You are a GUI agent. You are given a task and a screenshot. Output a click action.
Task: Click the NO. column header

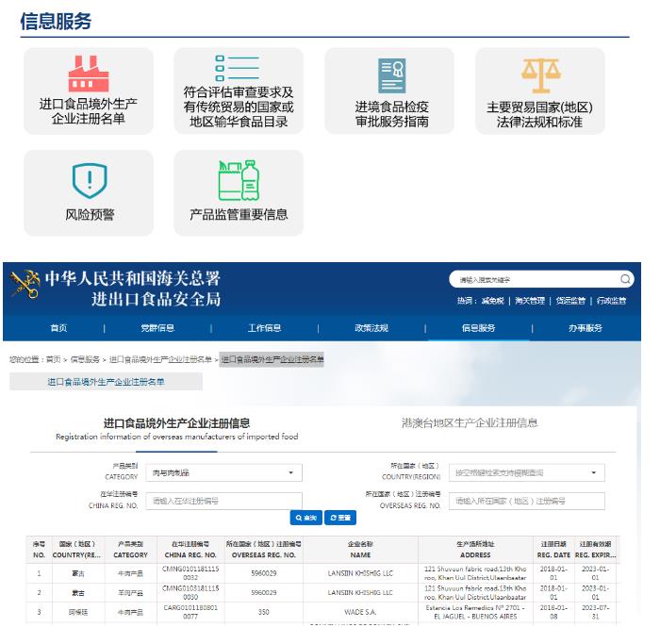click(40, 550)
